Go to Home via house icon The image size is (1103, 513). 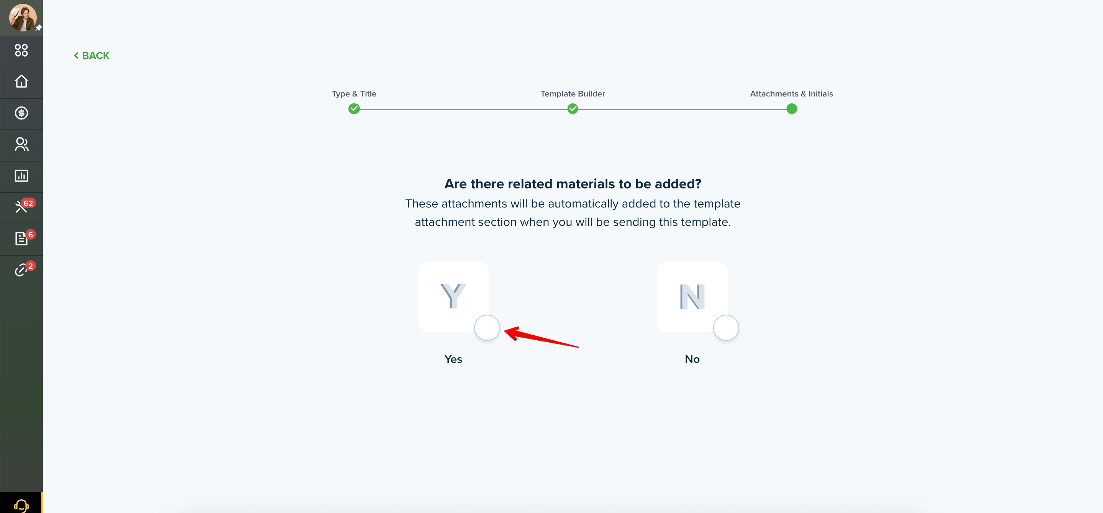click(x=21, y=81)
